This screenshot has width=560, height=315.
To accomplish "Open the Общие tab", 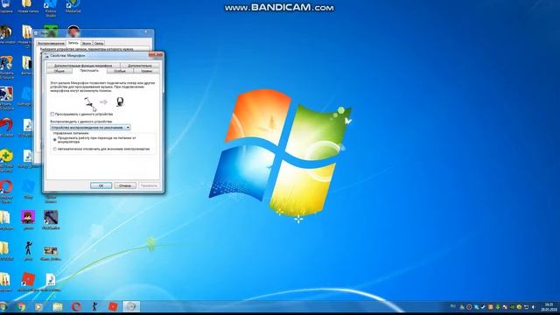I will 59,71.
